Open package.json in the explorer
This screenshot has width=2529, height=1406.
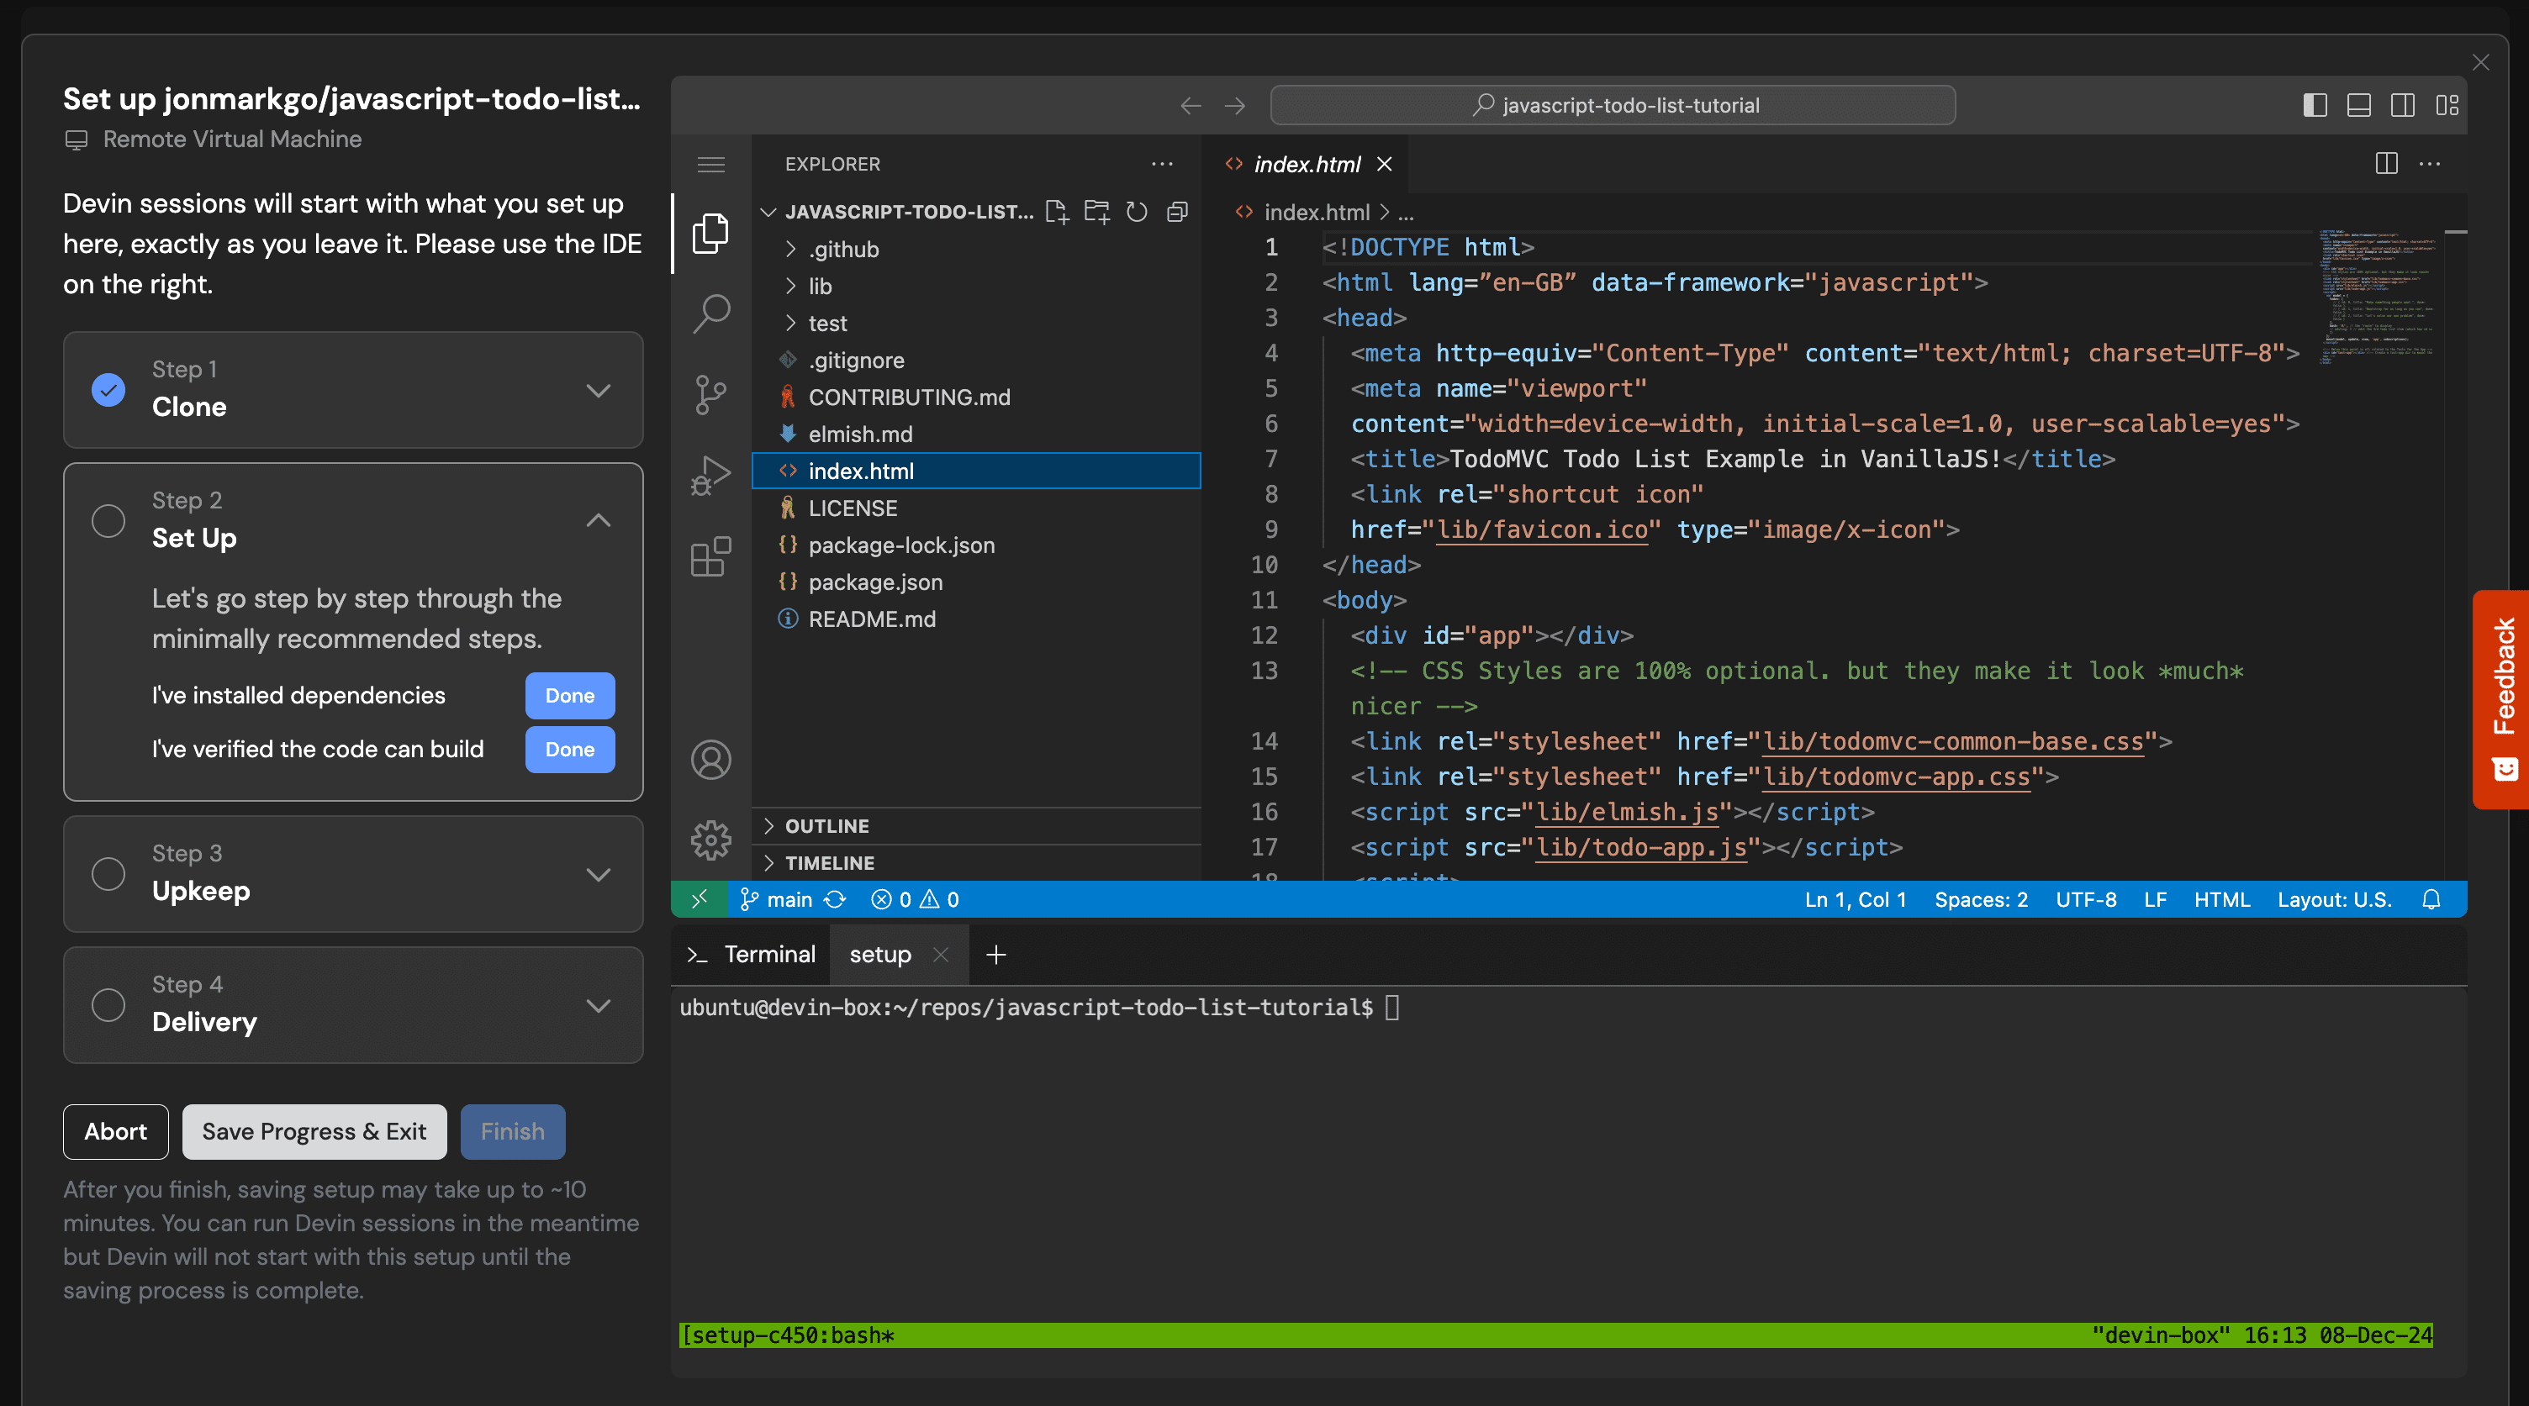point(976,582)
